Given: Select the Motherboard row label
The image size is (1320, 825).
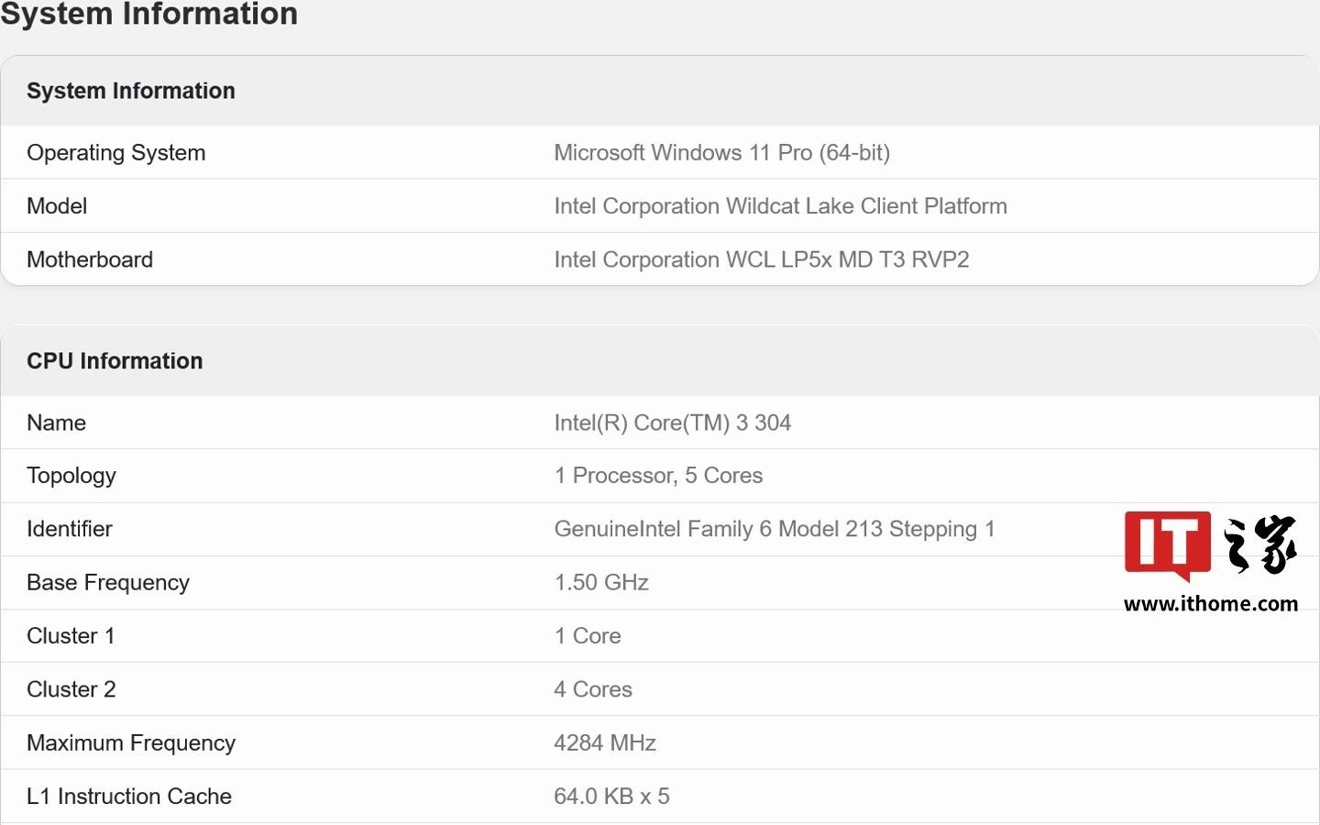Looking at the screenshot, I should click(x=90, y=260).
